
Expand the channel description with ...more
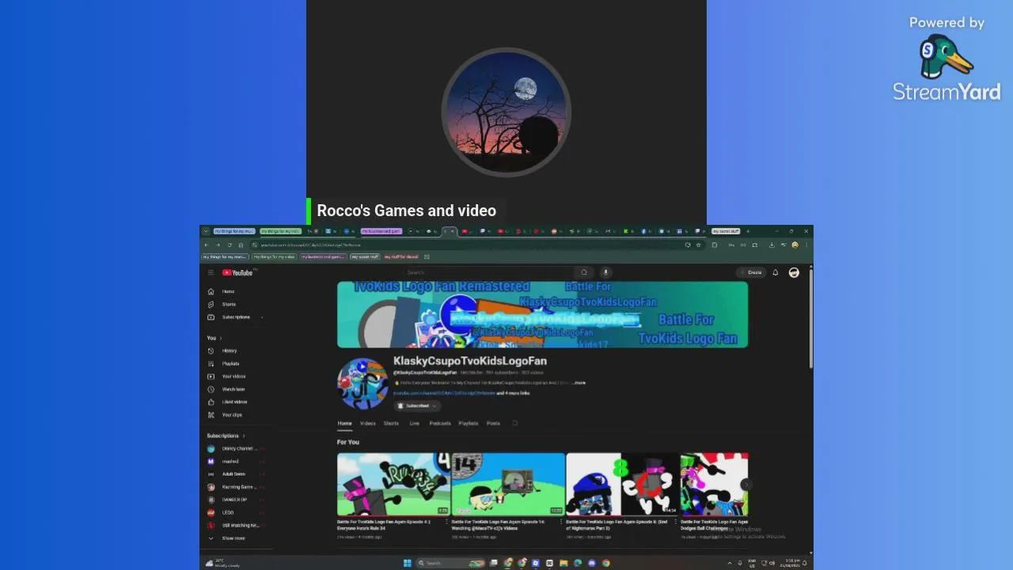click(579, 382)
